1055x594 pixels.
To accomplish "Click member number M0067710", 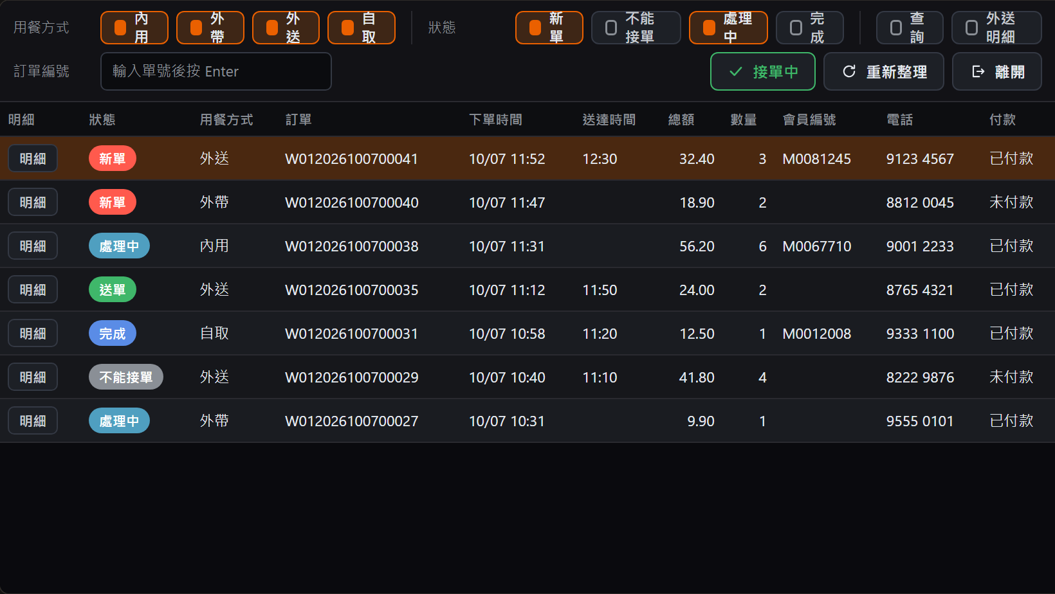I will tap(817, 246).
